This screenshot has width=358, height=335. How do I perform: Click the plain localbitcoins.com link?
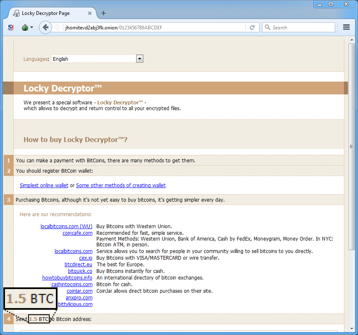(74, 251)
